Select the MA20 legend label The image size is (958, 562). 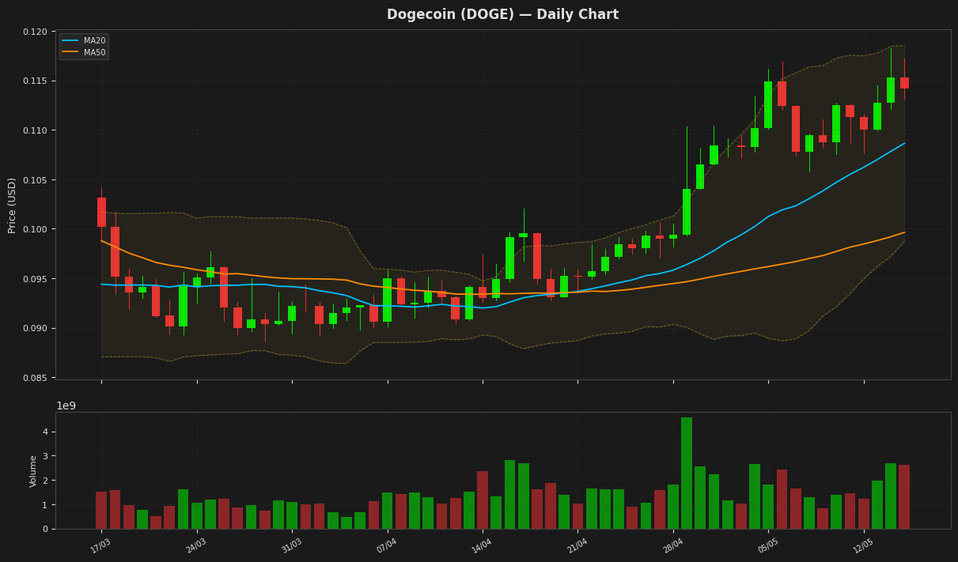[95, 41]
